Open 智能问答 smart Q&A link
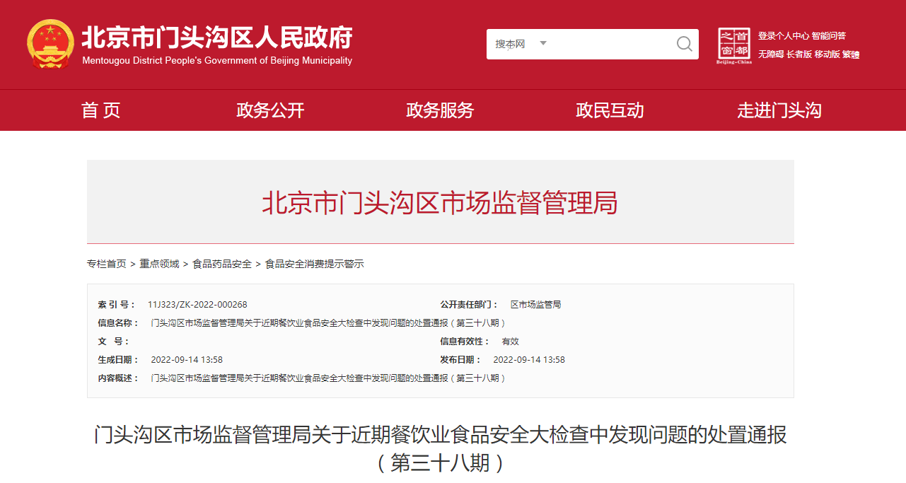The width and height of the screenshot is (906, 483). (x=829, y=36)
